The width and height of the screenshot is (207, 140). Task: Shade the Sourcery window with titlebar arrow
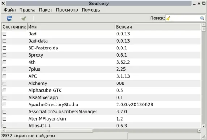pos(199,3)
